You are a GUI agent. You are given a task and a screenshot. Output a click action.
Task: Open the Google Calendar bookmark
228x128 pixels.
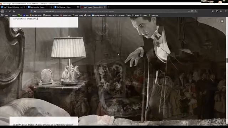click(98, 15)
